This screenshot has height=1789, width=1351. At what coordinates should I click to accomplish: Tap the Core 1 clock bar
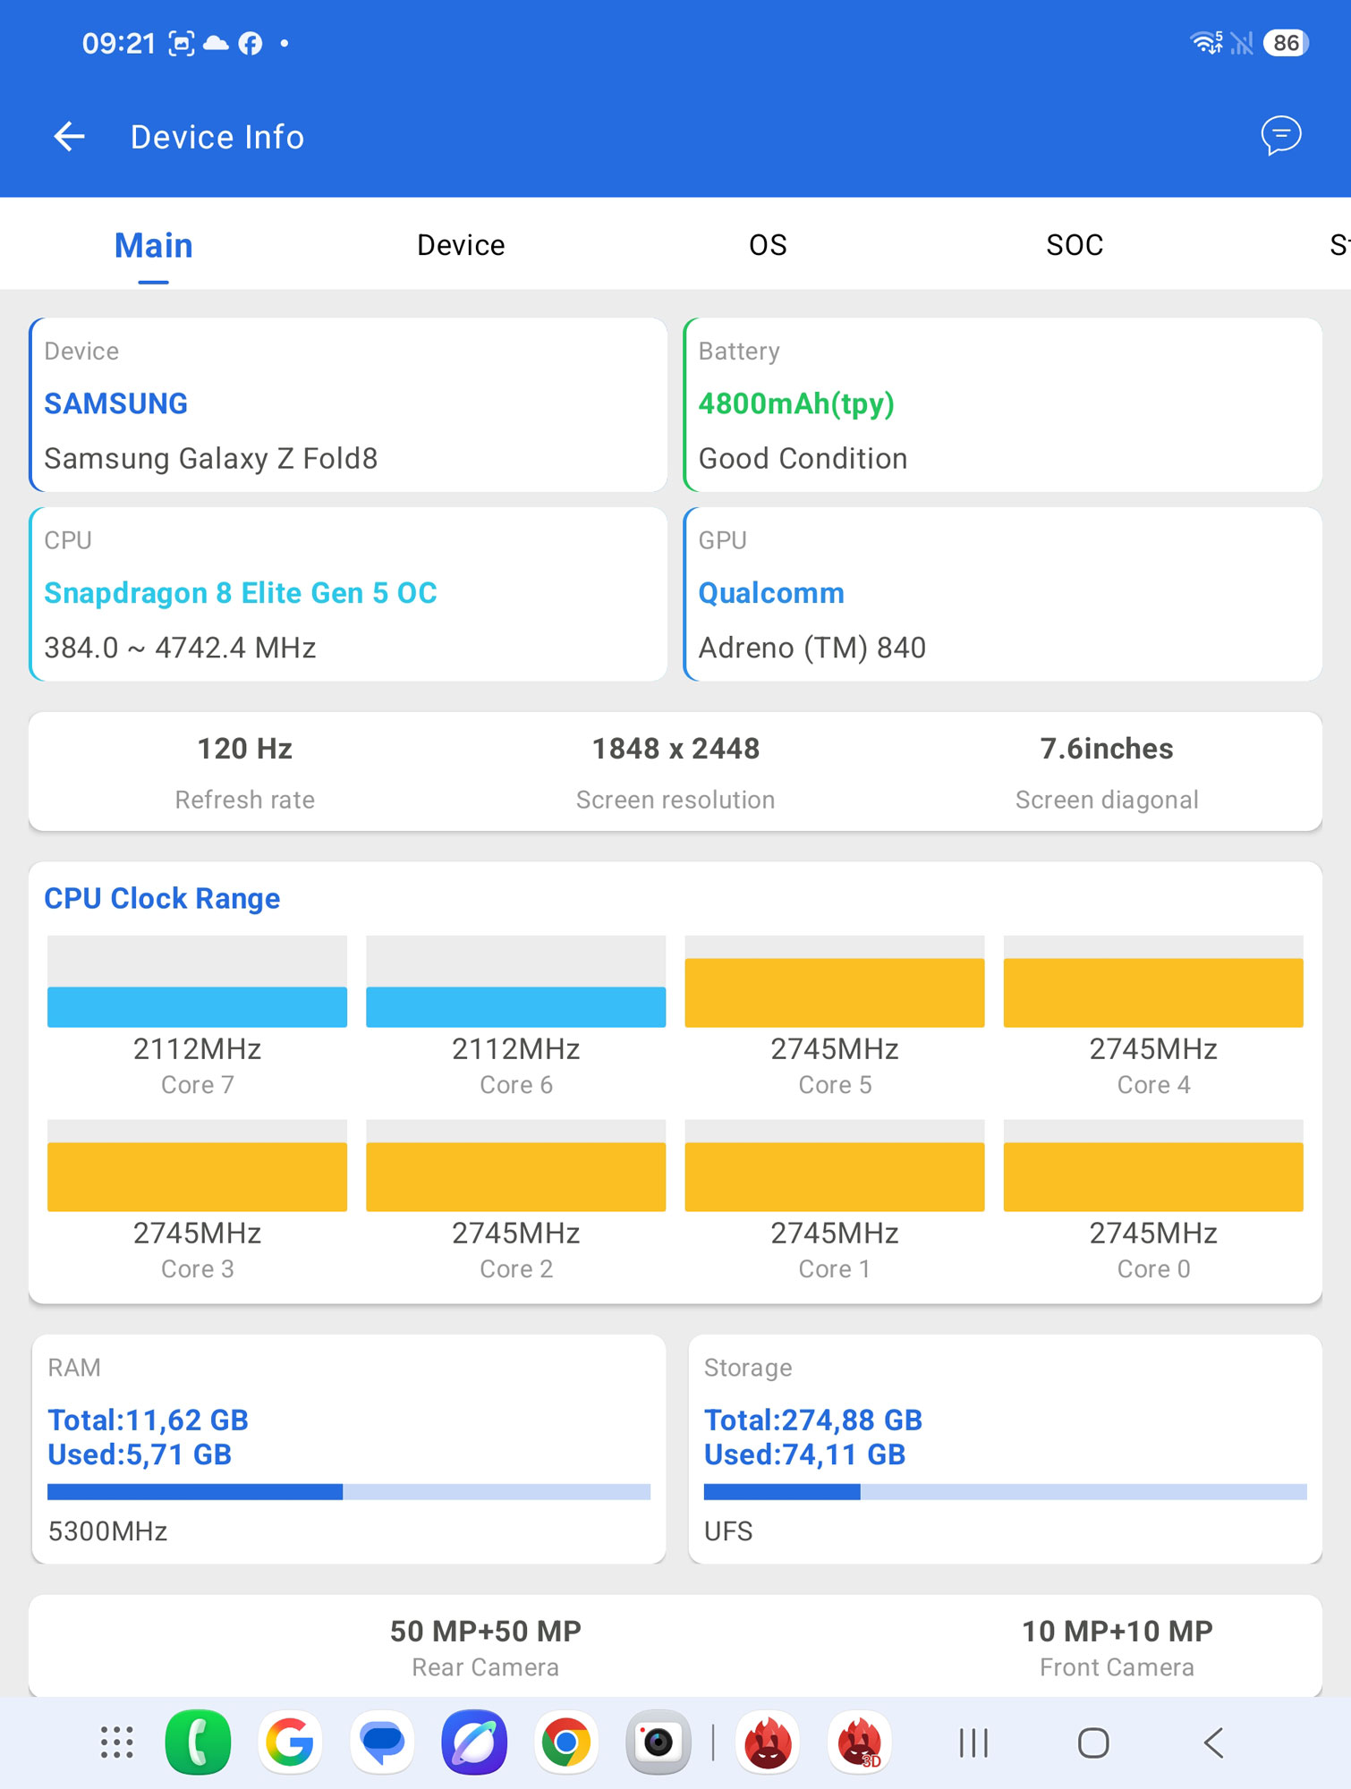[x=835, y=1166]
